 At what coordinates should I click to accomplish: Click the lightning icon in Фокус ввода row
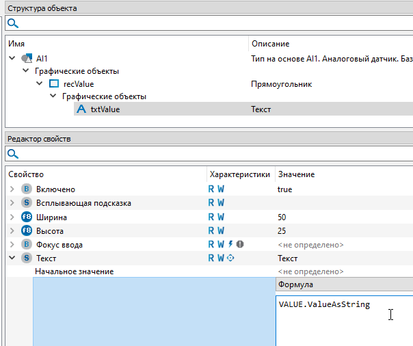(230, 244)
